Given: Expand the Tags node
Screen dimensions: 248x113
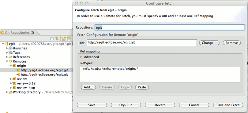Looking at the screenshot, I should (7, 53).
